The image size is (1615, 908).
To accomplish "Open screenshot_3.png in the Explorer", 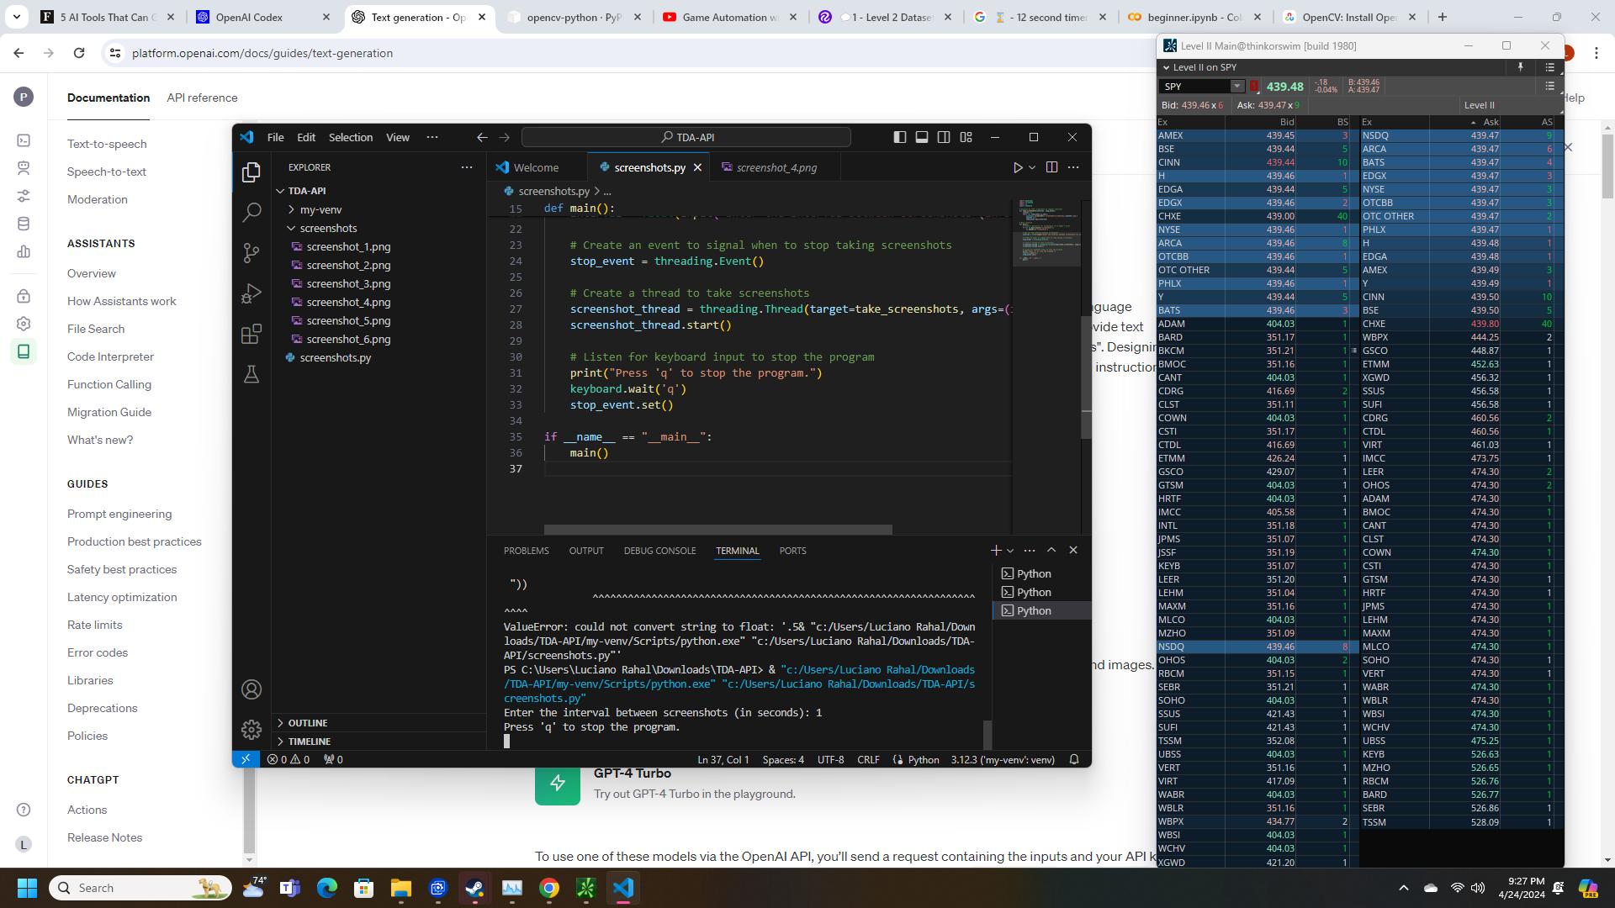I will point(348,283).
